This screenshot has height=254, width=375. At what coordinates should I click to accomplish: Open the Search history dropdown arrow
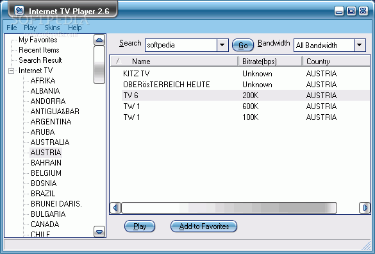tap(222, 45)
